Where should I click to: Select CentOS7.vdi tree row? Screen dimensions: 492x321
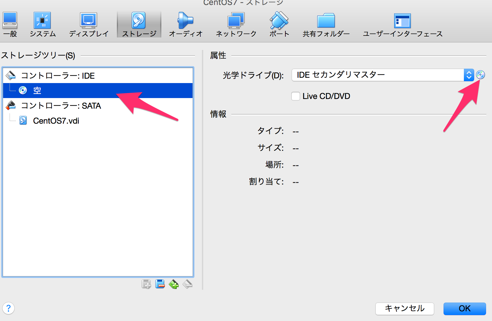[x=98, y=121]
